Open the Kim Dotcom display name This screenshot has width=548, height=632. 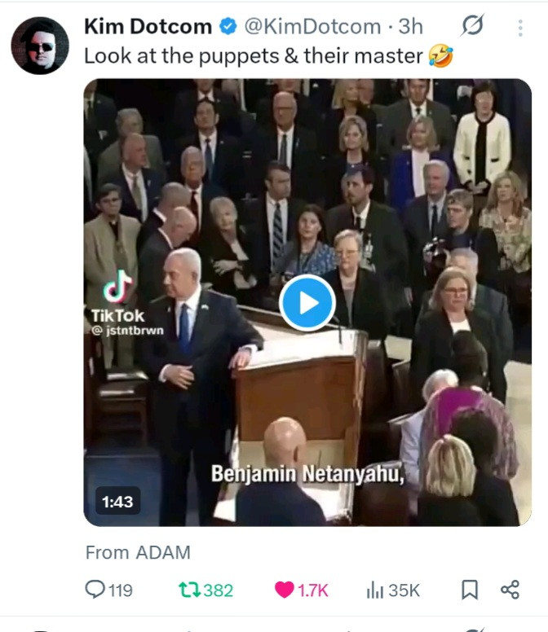148,27
